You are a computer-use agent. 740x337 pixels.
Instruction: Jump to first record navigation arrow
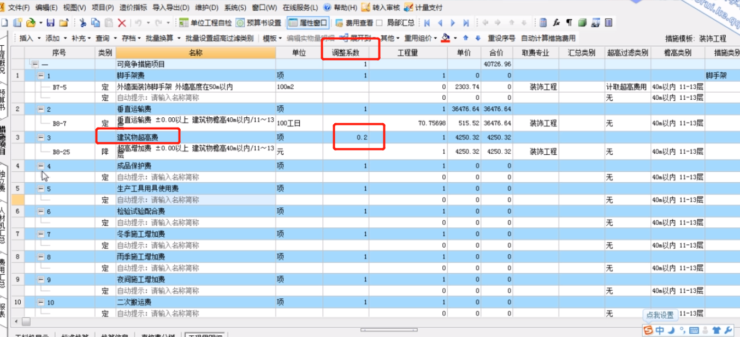point(427,23)
